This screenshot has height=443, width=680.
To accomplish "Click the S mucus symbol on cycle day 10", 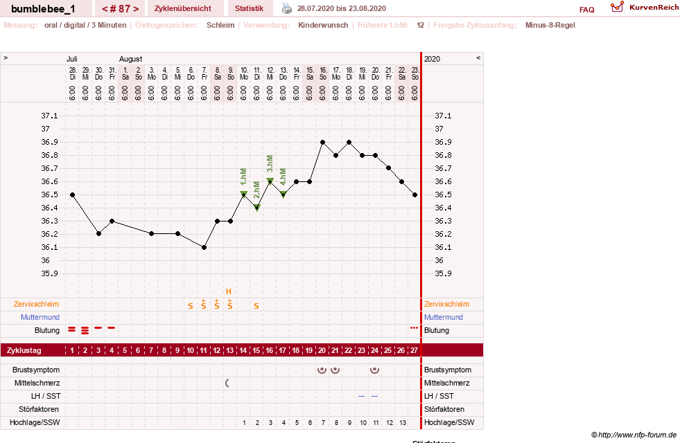I will pos(191,306).
